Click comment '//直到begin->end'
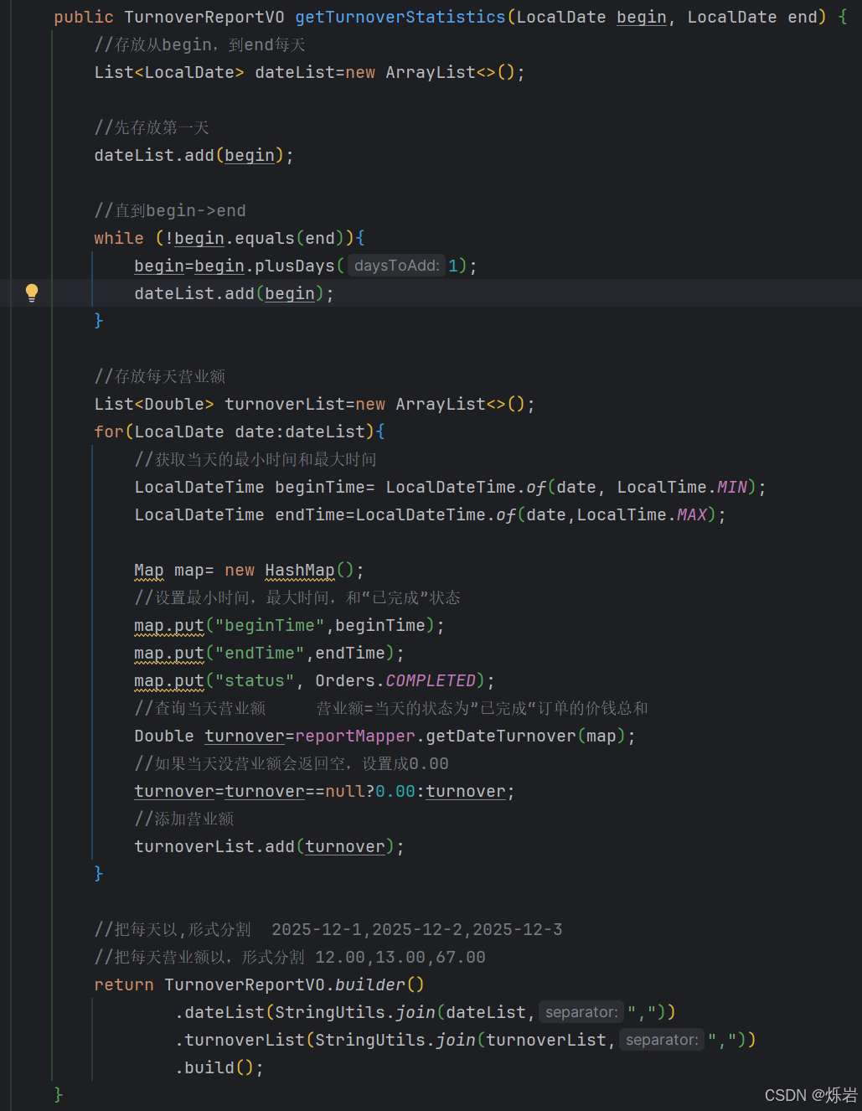Viewport: 862px width, 1111px height. (170, 210)
